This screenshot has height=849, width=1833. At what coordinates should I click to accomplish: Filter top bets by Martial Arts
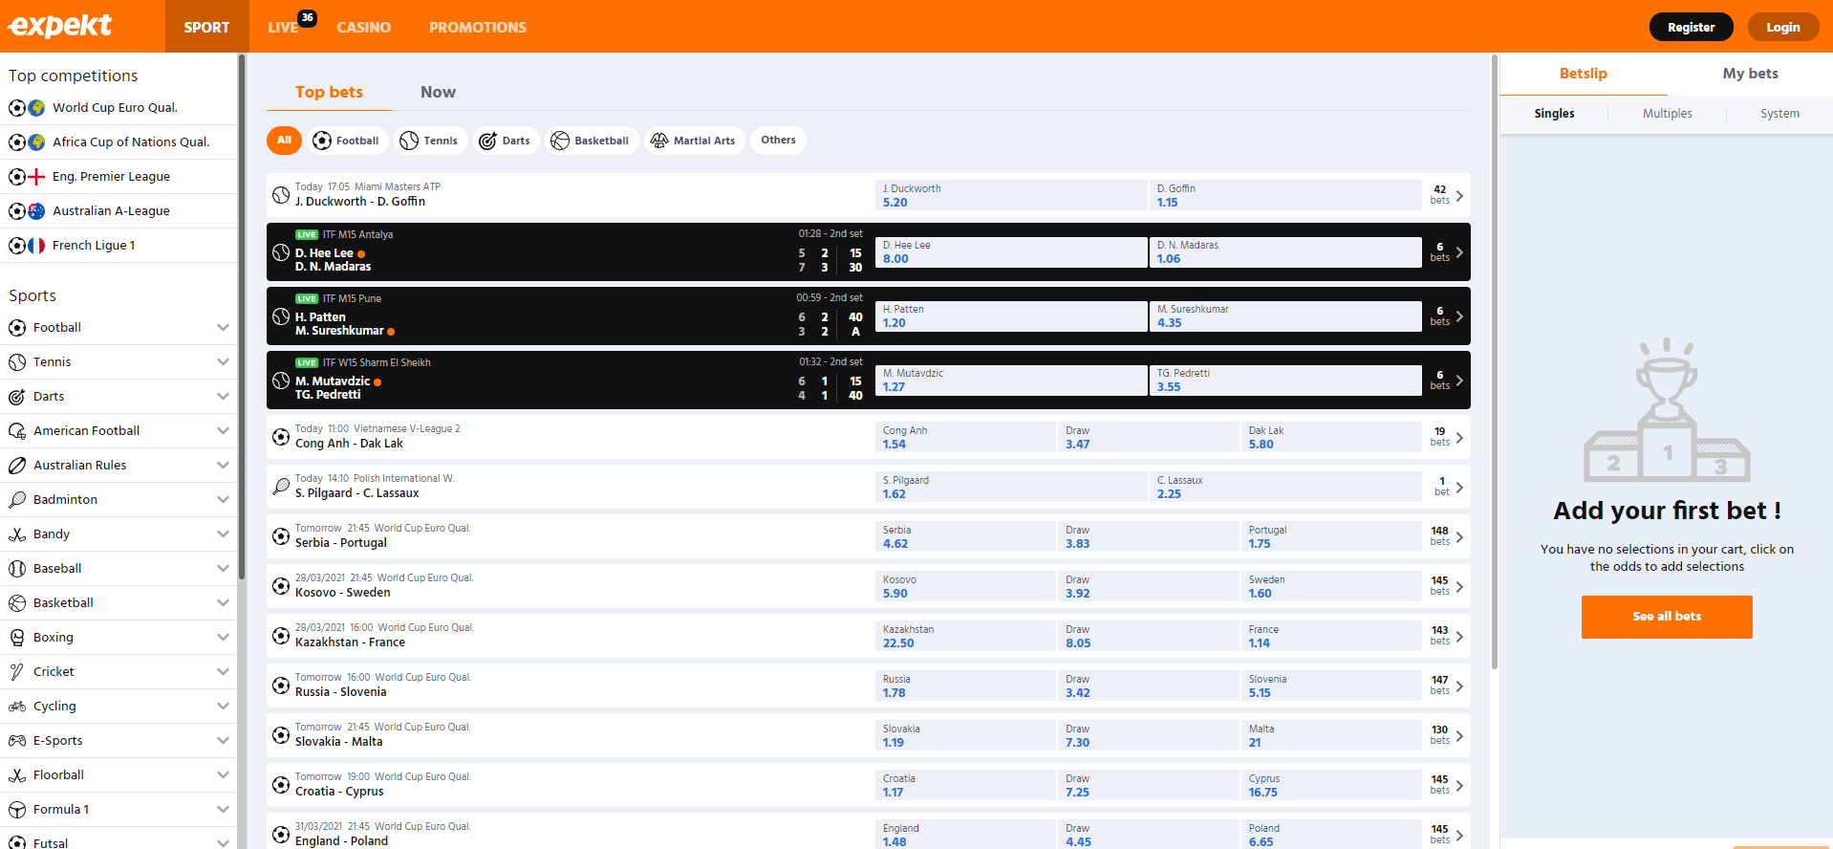[x=693, y=141]
